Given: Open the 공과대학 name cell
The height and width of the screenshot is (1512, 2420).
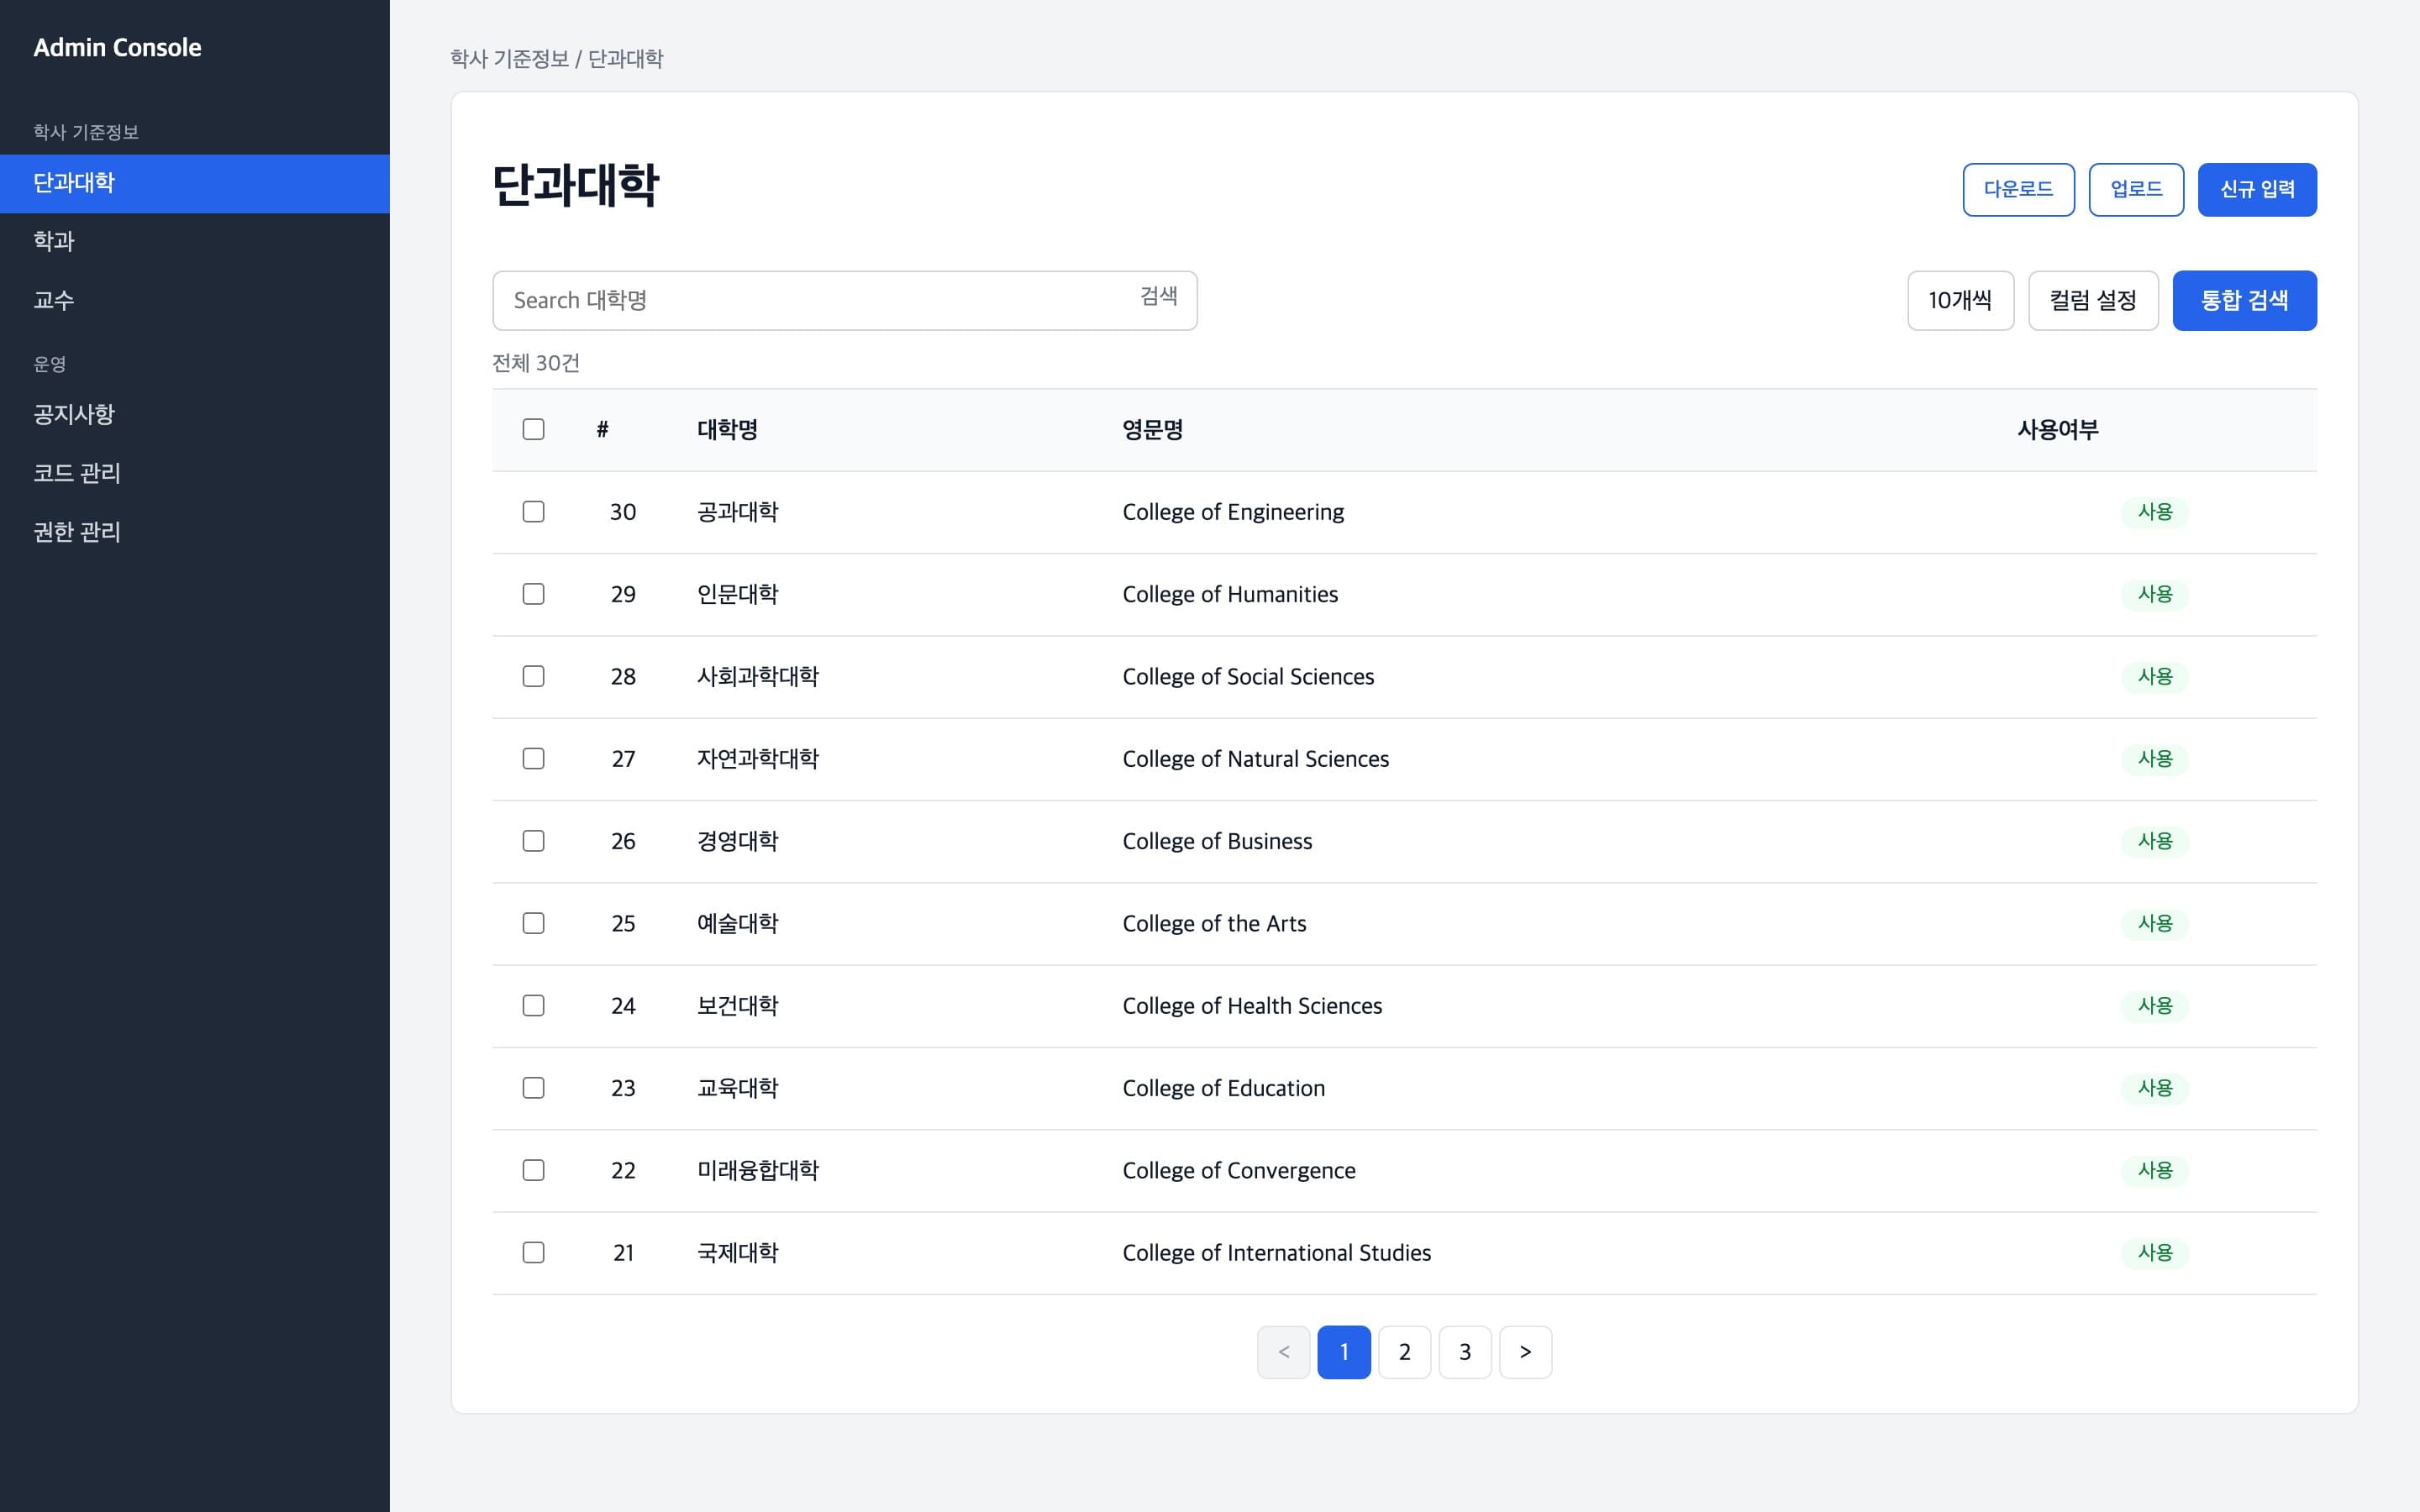Looking at the screenshot, I should click(737, 512).
